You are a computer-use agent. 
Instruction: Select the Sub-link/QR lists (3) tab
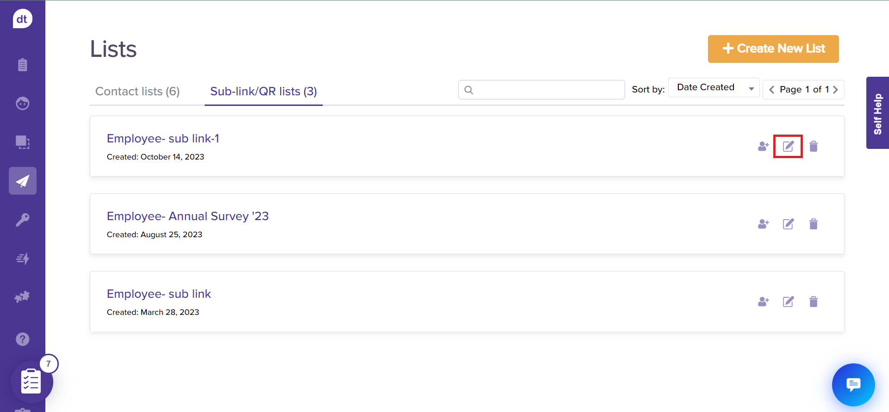pos(263,92)
